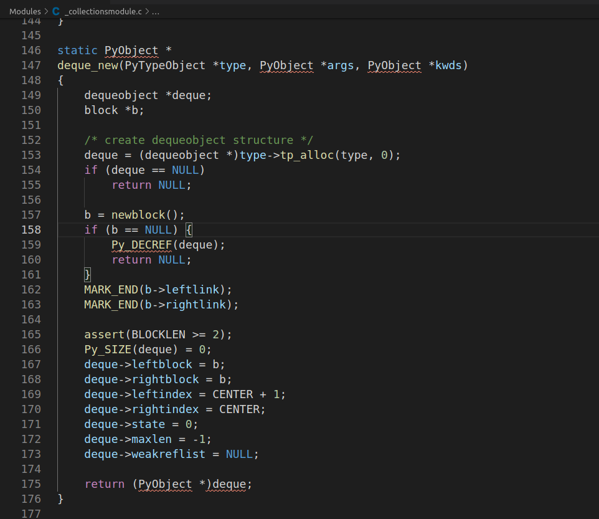Click line number 169 in gutter
Image resolution: width=599 pixels, height=519 pixels.
pos(31,394)
